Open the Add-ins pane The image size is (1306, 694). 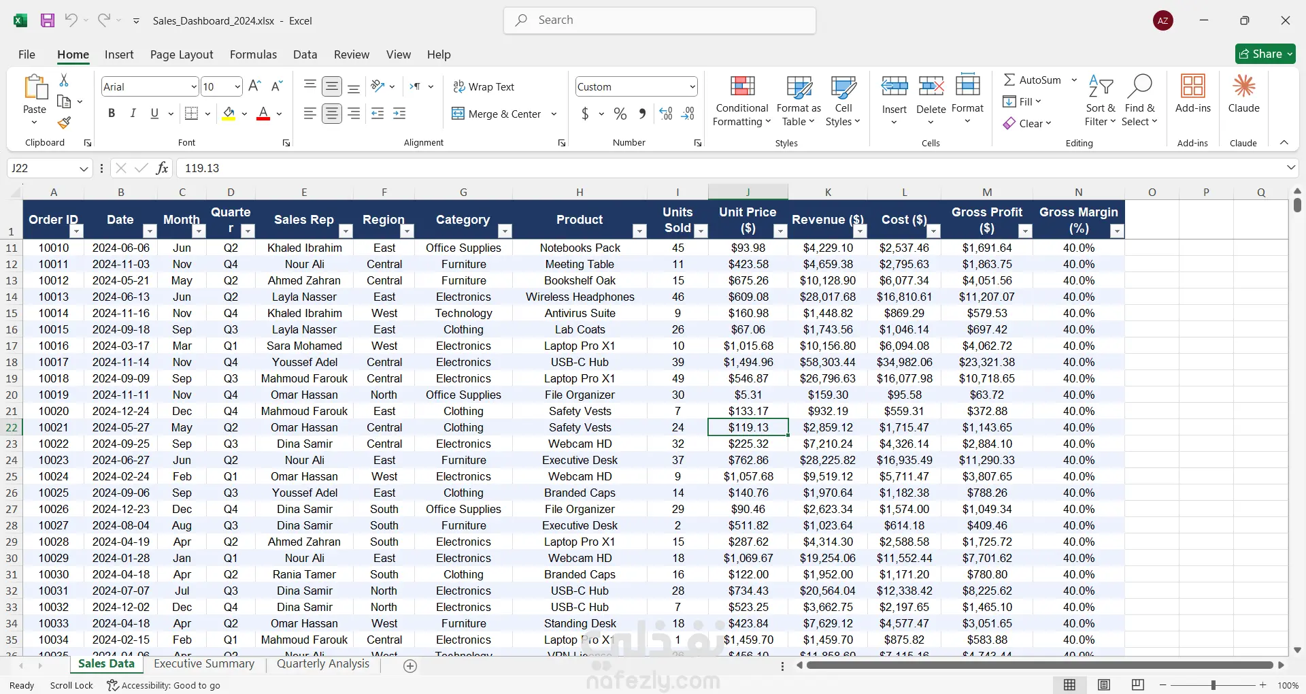click(x=1193, y=94)
